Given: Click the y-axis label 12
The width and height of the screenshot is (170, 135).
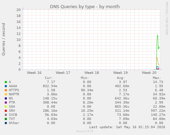Looking at the screenshot, I should (x=18, y=33).
